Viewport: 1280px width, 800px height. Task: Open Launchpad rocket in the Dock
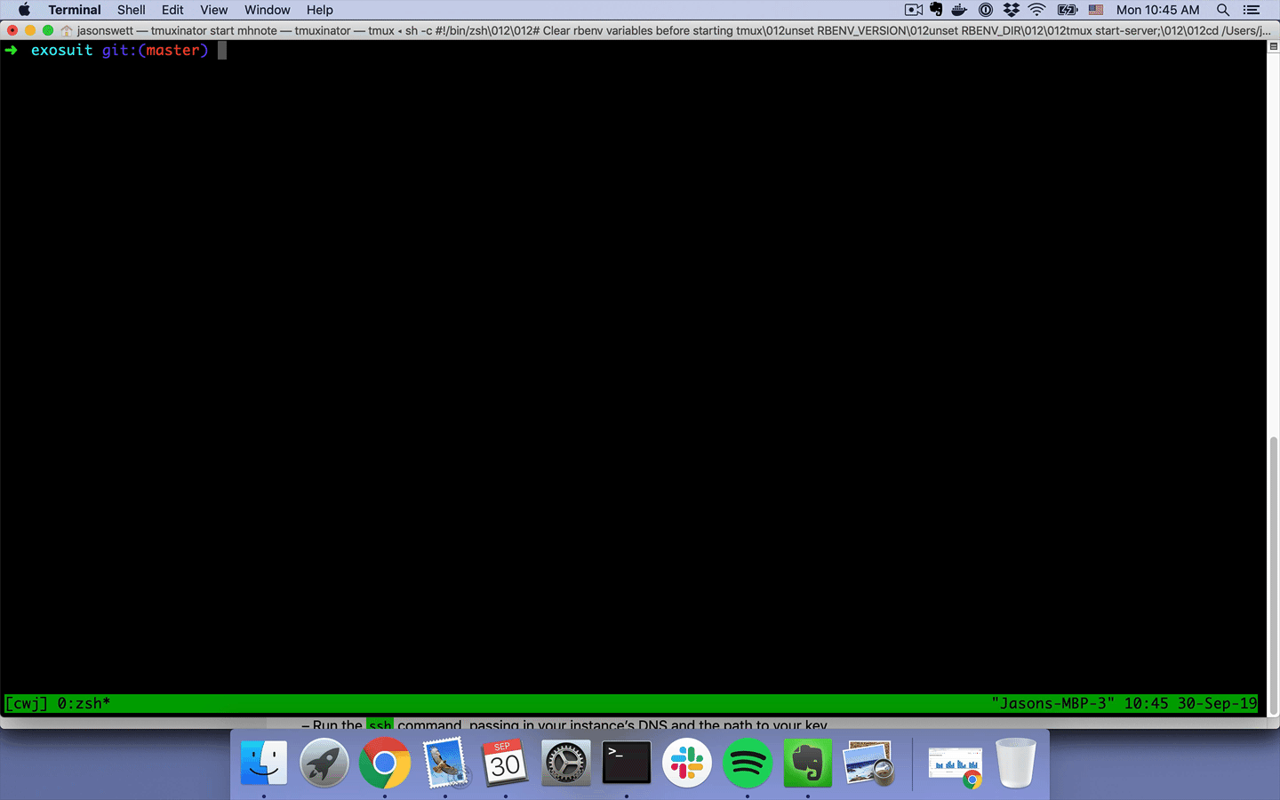point(324,763)
